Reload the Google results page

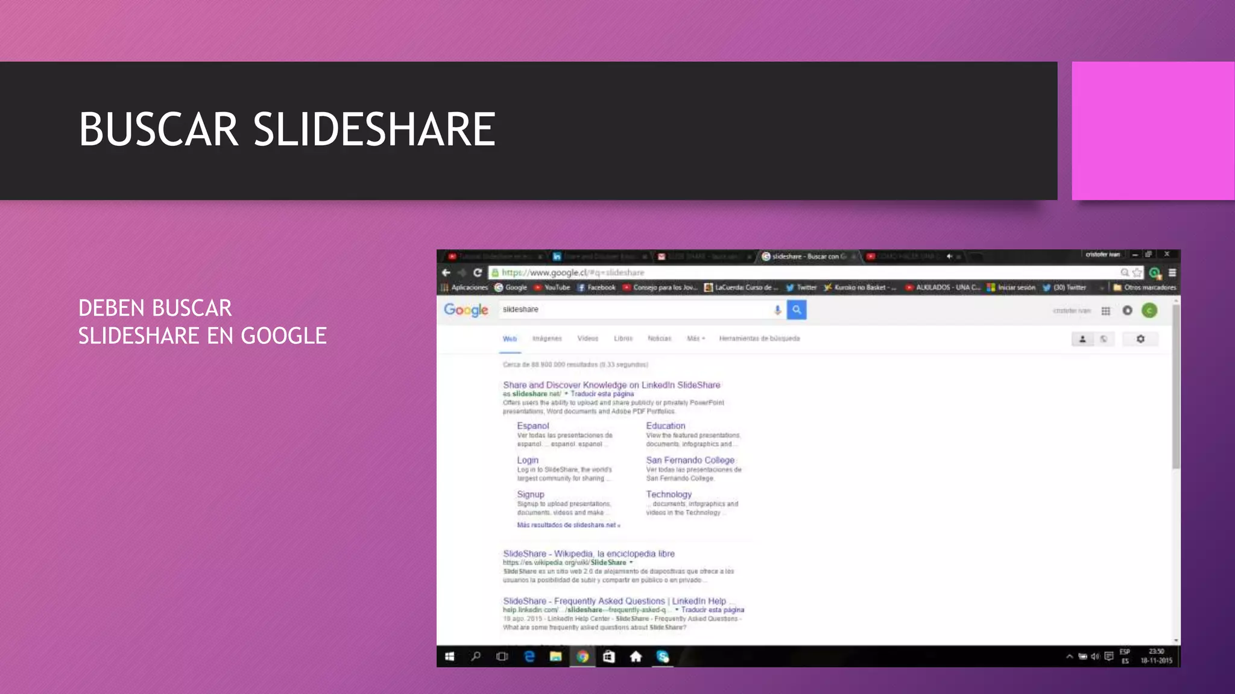pos(478,272)
